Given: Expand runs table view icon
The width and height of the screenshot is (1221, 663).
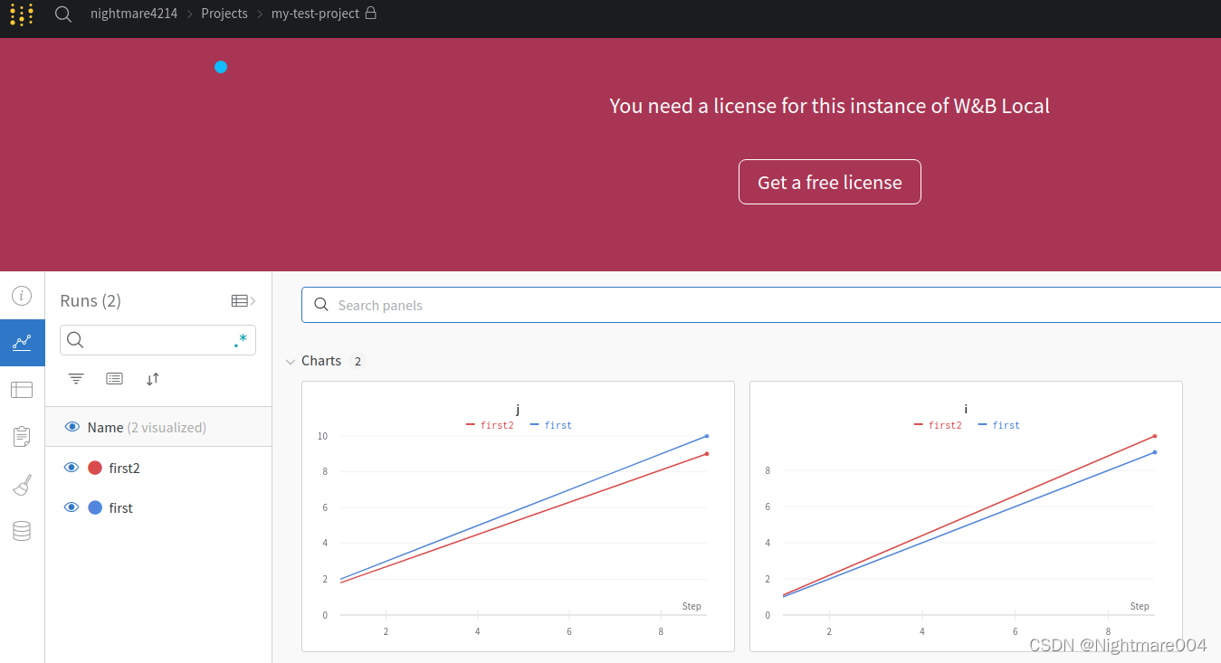Looking at the screenshot, I should [x=243, y=301].
